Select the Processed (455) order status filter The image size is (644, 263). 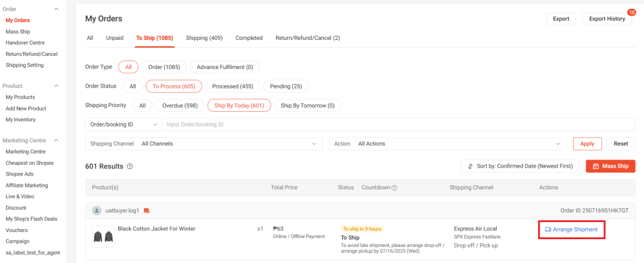[233, 86]
